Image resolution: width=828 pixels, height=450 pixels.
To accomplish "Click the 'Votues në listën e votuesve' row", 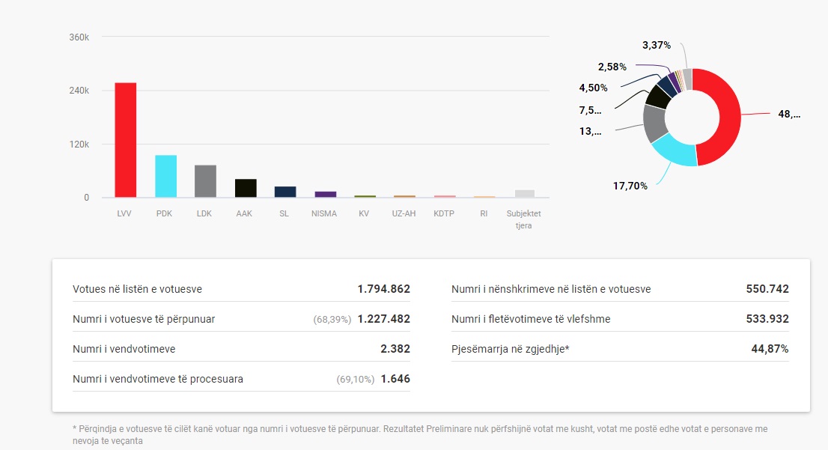I will 241,289.
